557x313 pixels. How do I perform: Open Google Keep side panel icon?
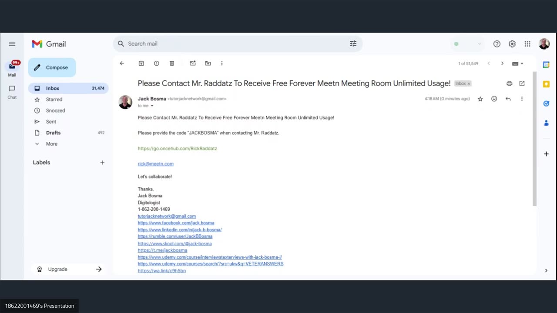(546, 84)
